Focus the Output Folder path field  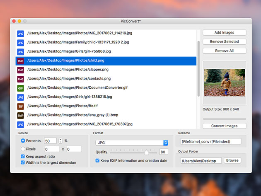coord(201,161)
